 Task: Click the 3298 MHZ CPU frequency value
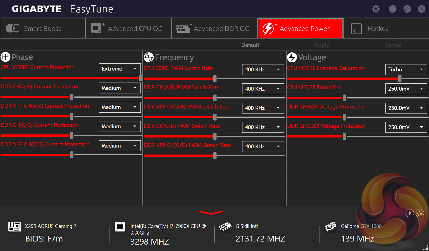150,242
